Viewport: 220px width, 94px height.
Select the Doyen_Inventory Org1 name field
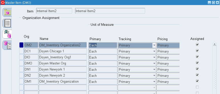pyautogui.click(x=63, y=57)
